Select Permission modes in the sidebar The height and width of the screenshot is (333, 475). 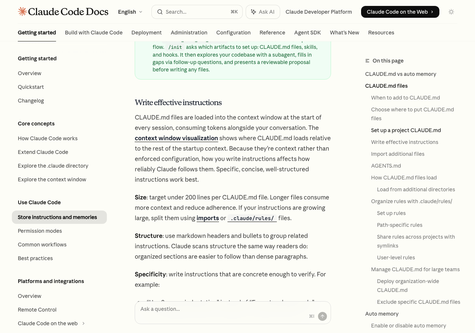(40, 231)
